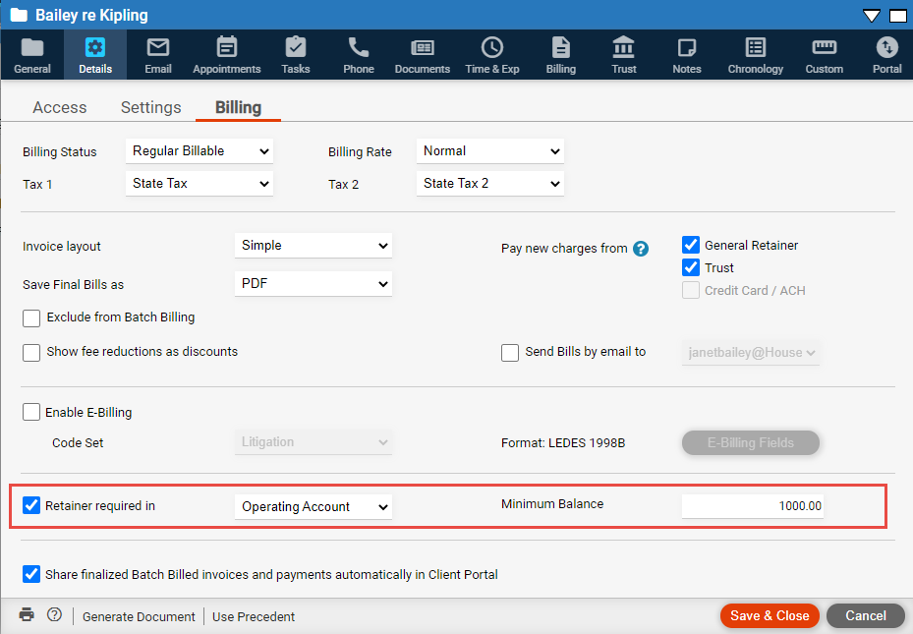Viewport: 913px width, 634px height.
Task: Open the Save Final Bills as dropdown
Action: click(x=314, y=283)
